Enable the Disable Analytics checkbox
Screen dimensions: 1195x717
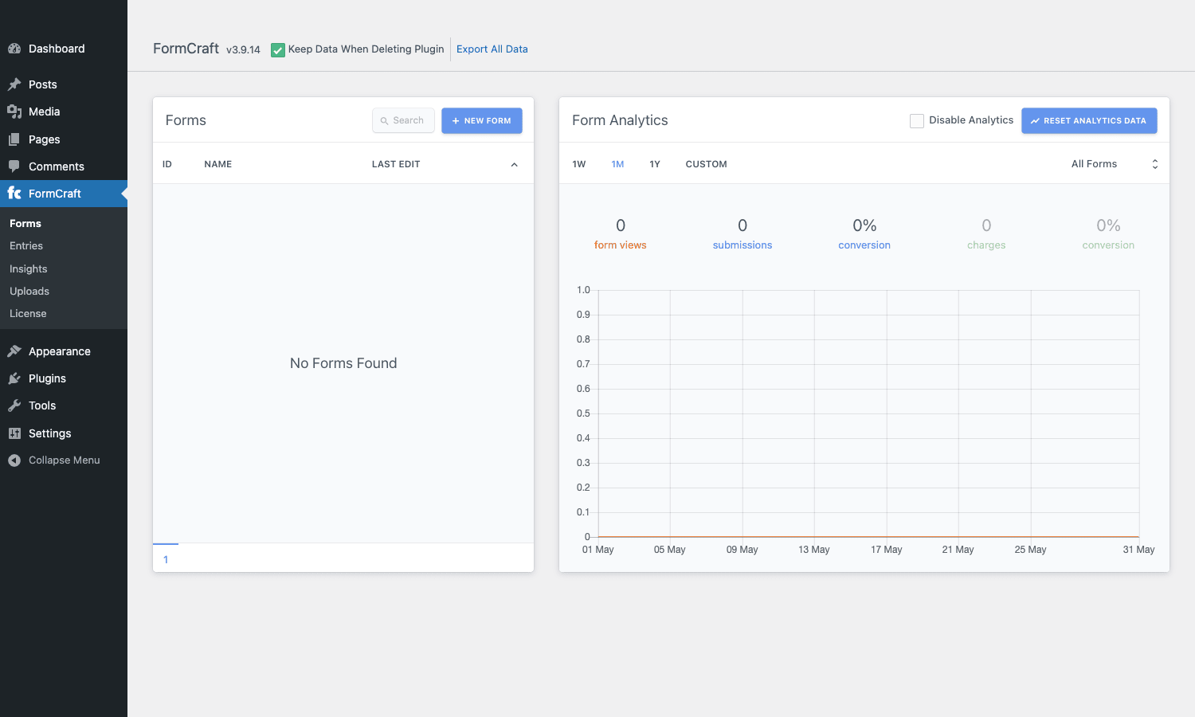pos(917,121)
